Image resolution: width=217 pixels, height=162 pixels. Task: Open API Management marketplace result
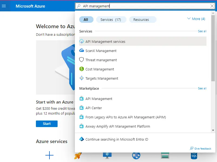pos(143,99)
